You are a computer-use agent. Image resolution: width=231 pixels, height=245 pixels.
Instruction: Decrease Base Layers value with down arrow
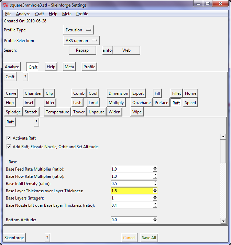tap(155, 200)
